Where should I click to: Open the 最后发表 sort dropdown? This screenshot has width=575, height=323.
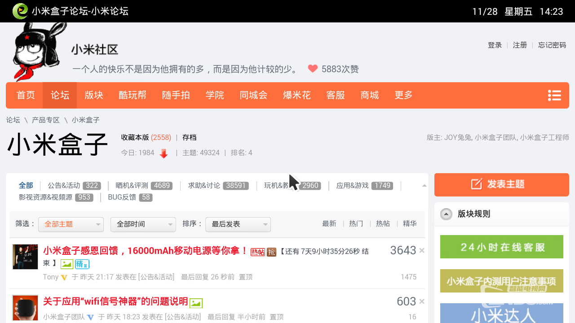click(238, 224)
